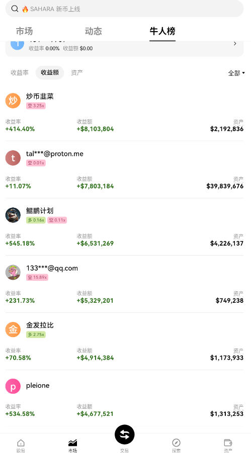The height and width of the screenshot is (453, 251).
Task: Select the market chart icon in bottom bar
Action: tap(72, 442)
